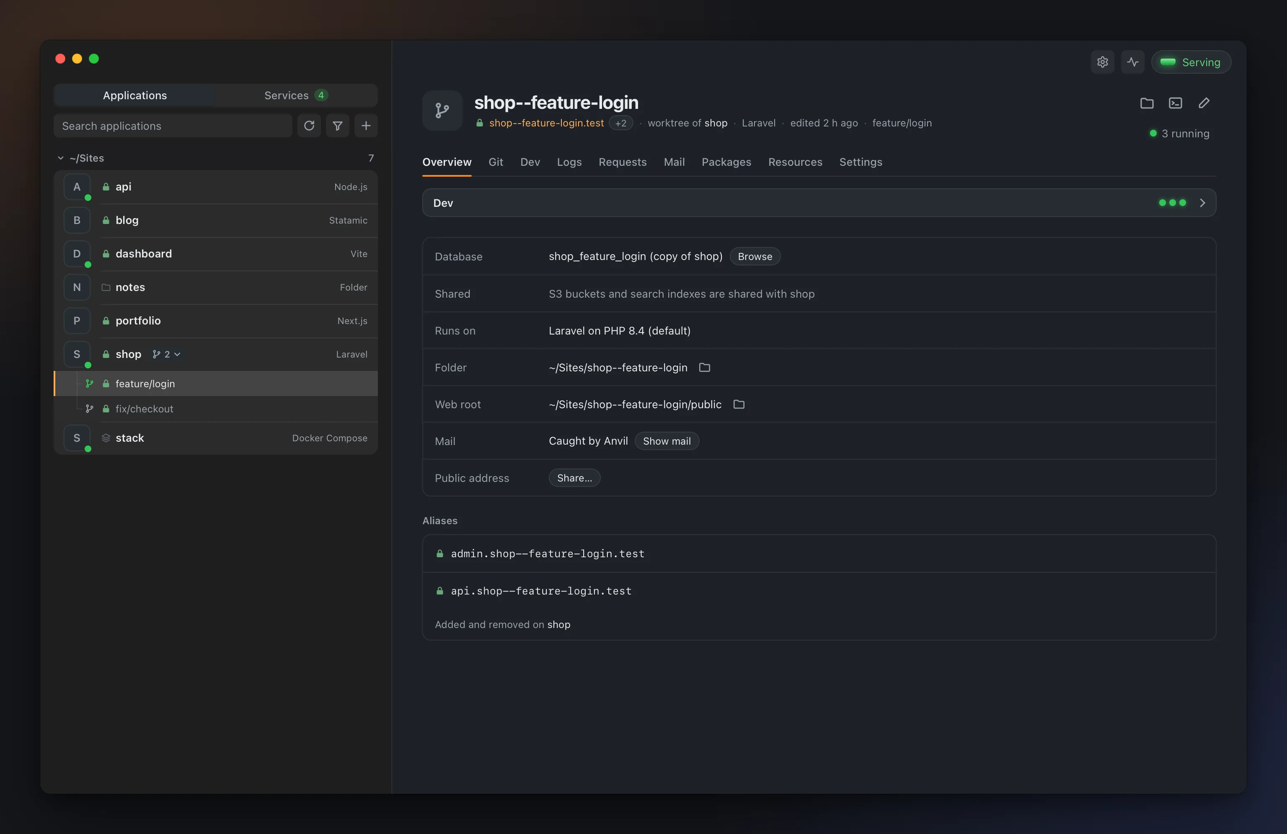Open the Settings tab

pos(861,162)
